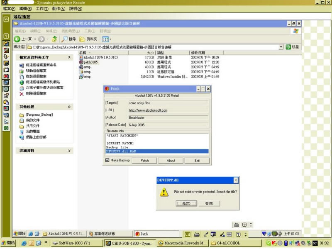Viewport: 332px width, 249px height.
Task: Sort files by the 大小 column header
Action: (x=142, y=53)
